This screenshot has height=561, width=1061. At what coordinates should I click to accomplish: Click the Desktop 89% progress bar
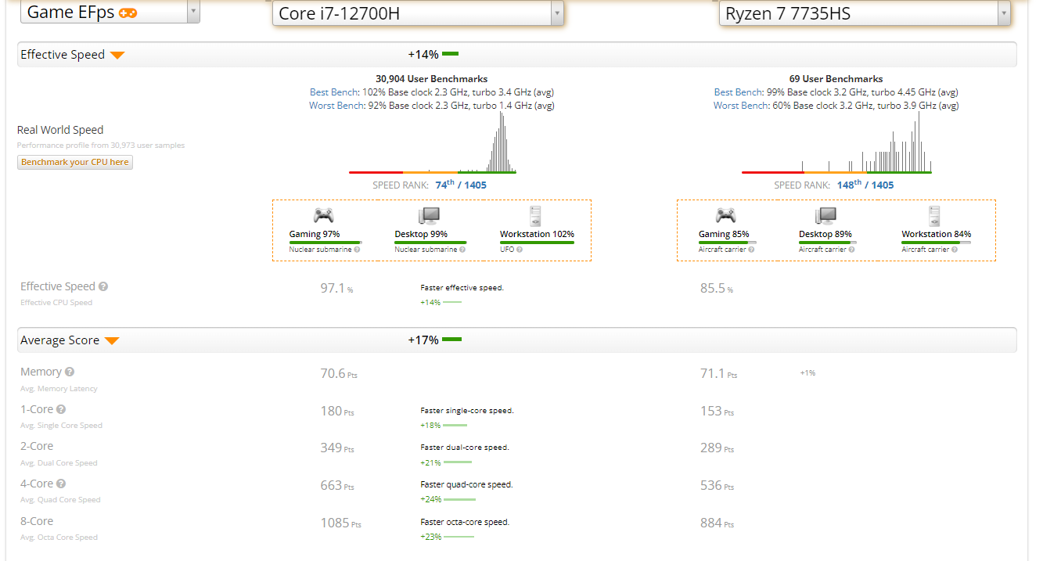(x=828, y=243)
